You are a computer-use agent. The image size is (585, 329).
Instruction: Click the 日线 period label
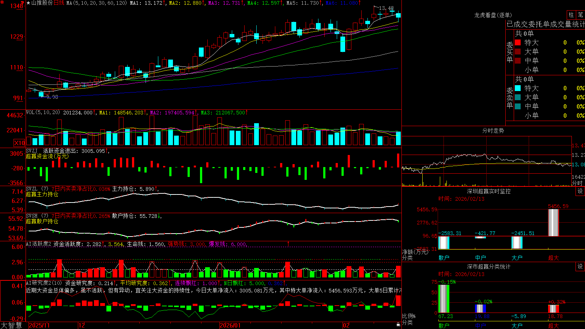(59, 3)
